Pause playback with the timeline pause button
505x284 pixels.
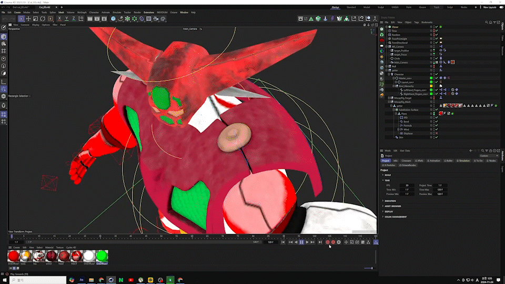(x=301, y=242)
